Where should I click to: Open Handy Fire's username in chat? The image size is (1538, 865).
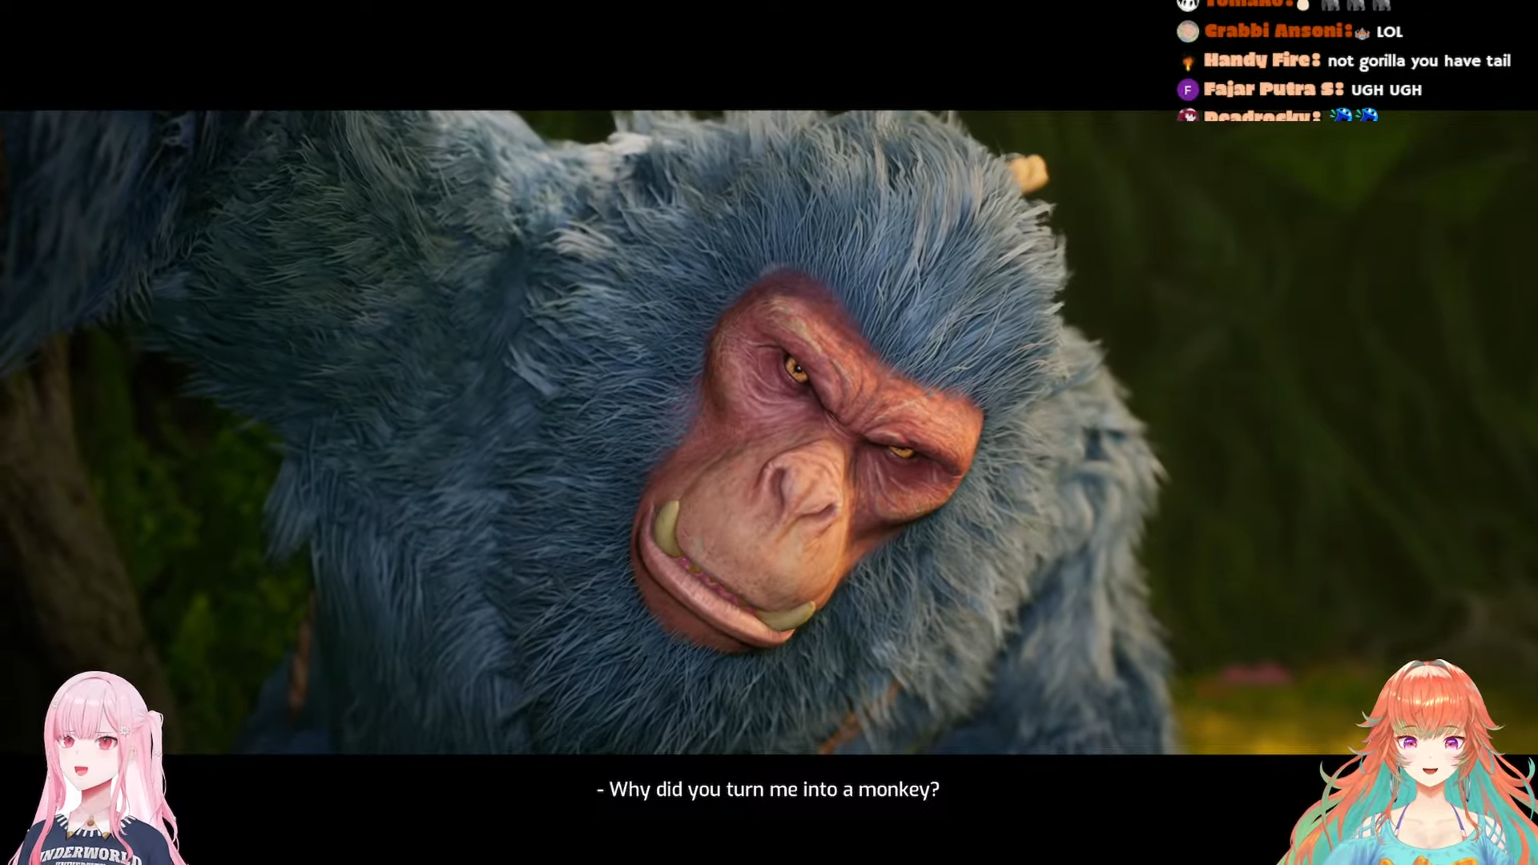tap(1261, 60)
